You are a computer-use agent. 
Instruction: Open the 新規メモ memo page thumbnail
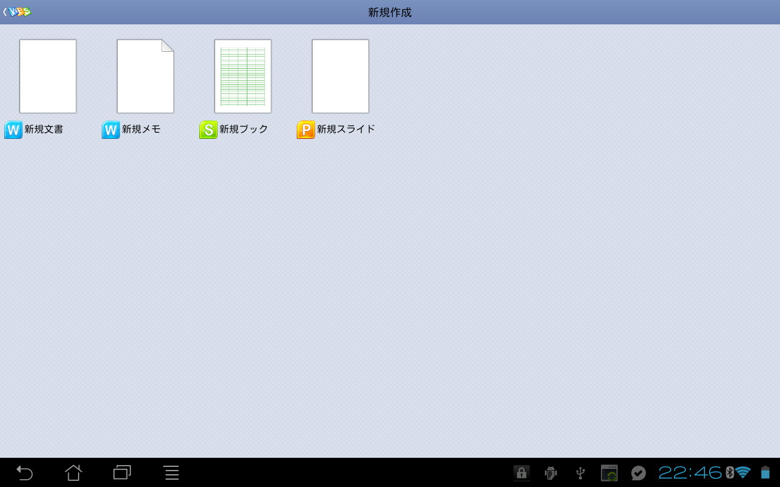click(x=146, y=76)
